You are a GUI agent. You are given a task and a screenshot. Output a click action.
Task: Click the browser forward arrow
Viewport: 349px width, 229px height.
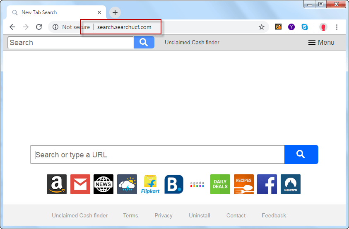pyautogui.click(x=26, y=27)
